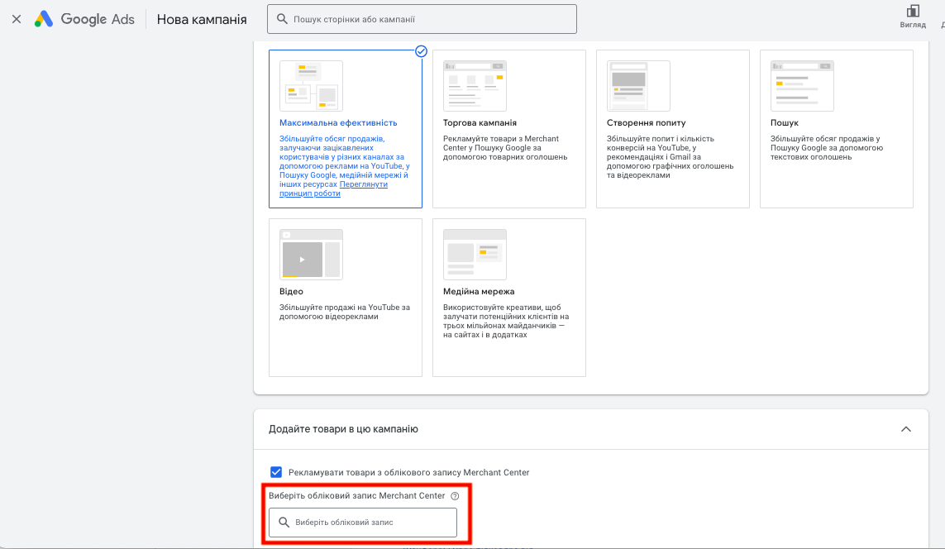Screen dimensions: 945x549
Task: Click magnifier icon in account selector
Action: (x=284, y=522)
